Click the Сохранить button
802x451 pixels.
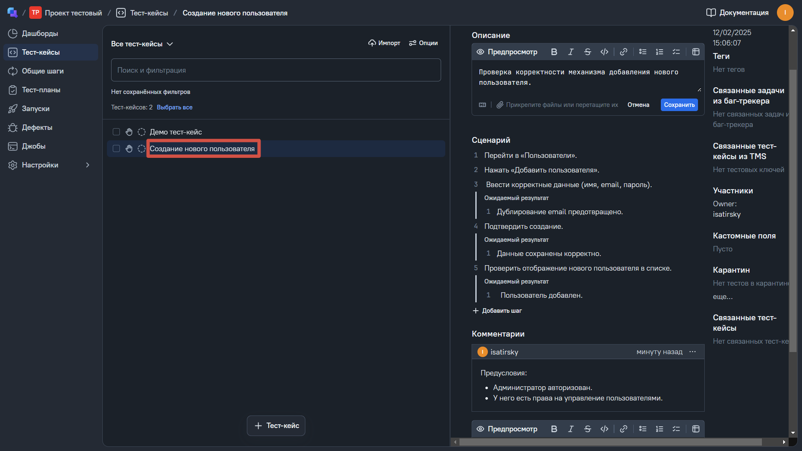pyautogui.click(x=679, y=105)
